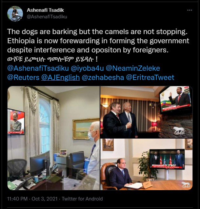
Task: Select the Amharic text line in tweet
Action: (x=52, y=59)
